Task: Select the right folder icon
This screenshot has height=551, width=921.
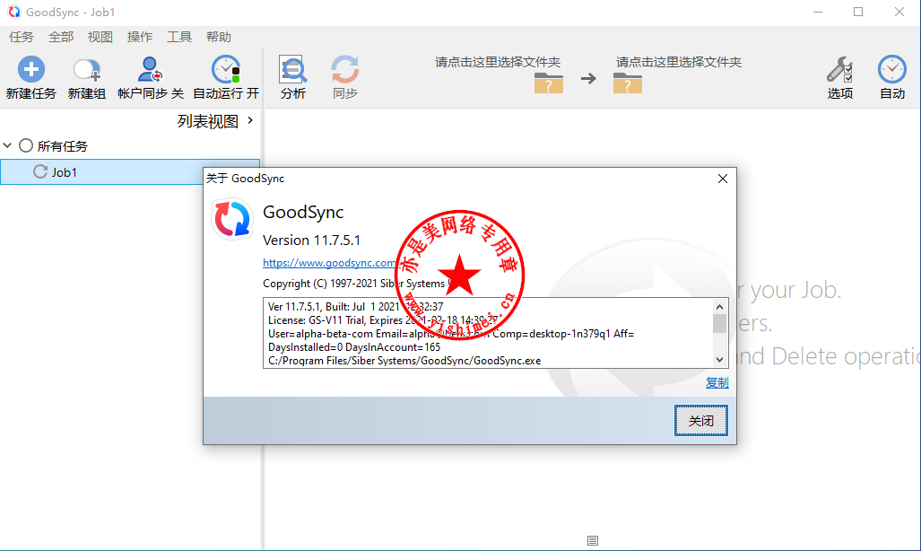Action: coord(628,83)
